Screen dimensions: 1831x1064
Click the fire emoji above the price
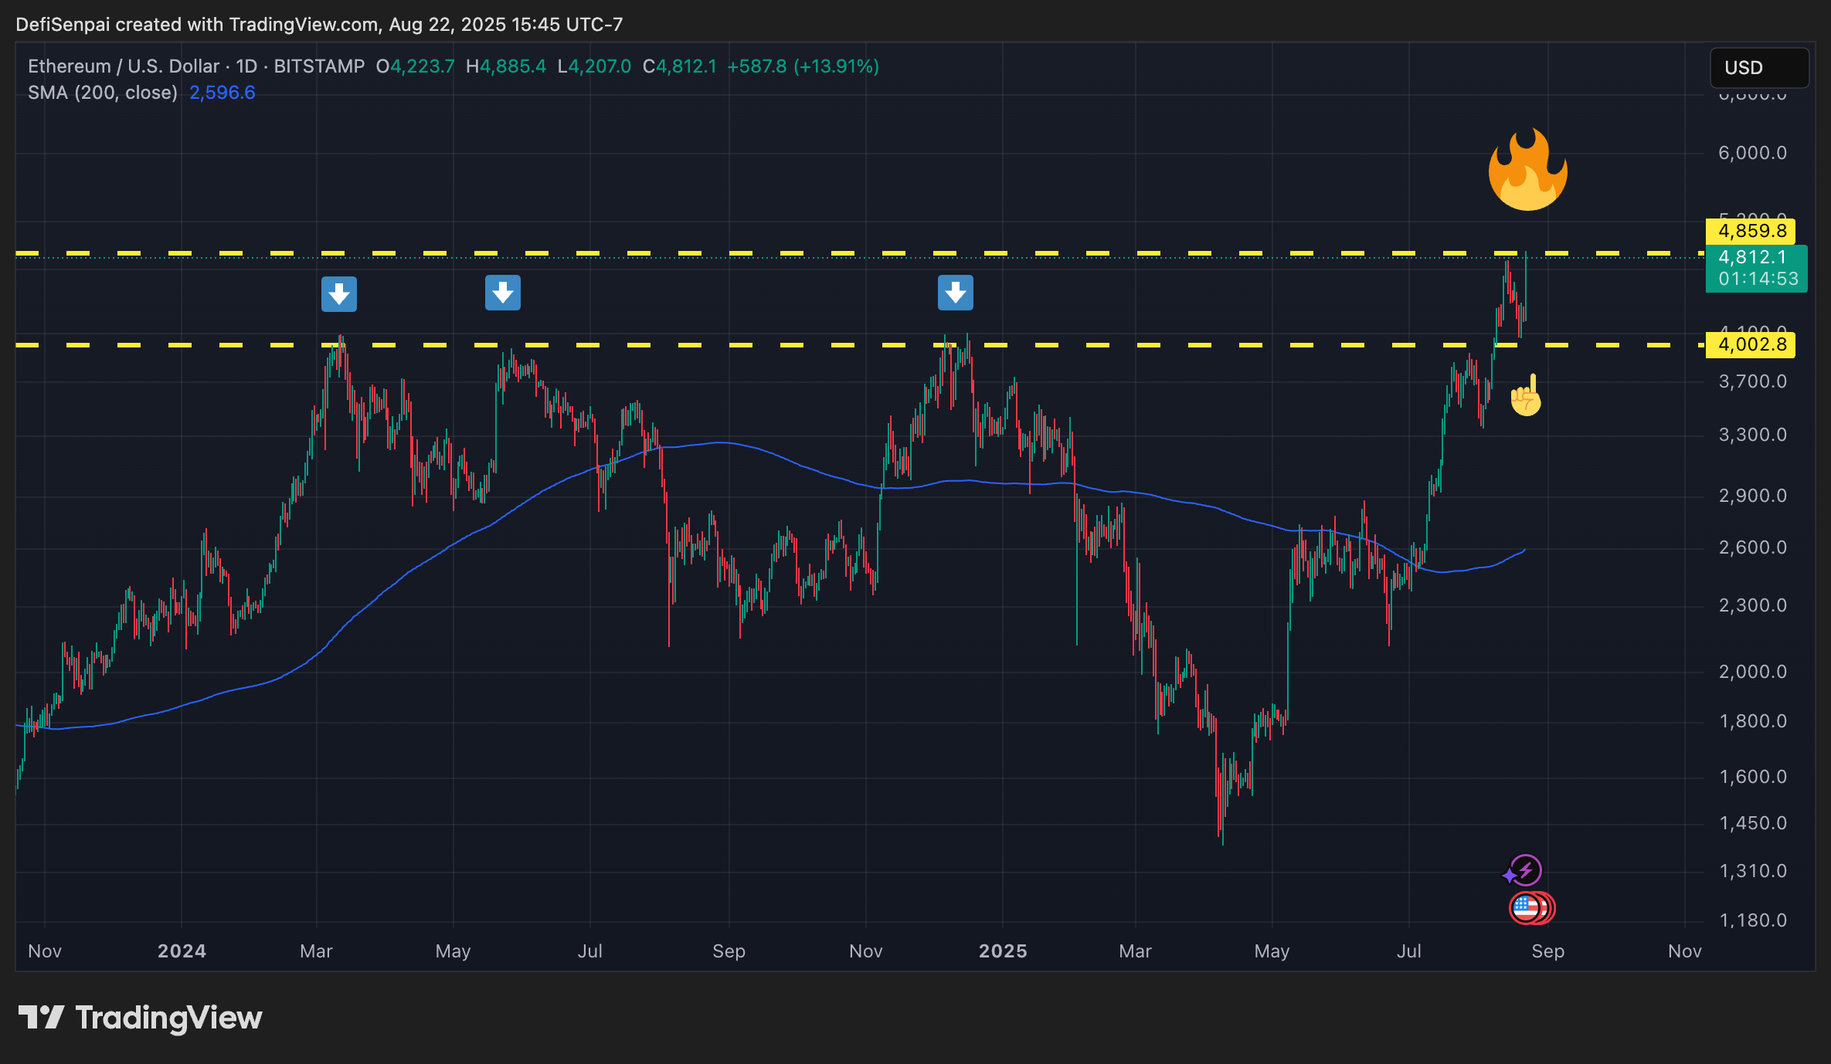(x=1527, y=171)
